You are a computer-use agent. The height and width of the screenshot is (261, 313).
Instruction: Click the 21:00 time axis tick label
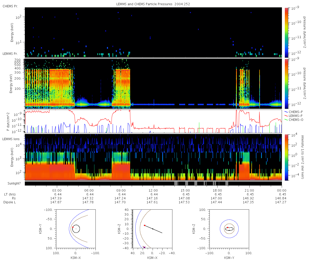pos(250,190)
